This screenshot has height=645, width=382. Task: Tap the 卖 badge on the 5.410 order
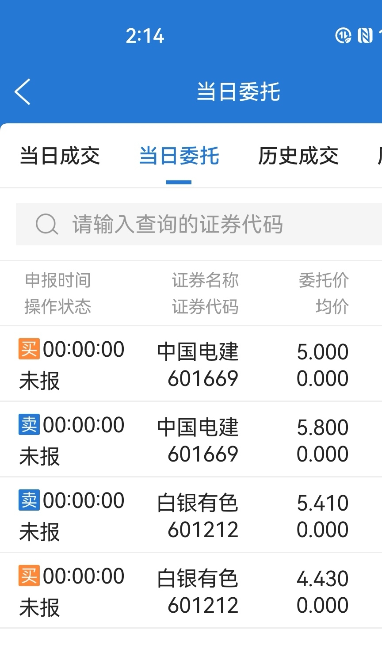pos(29,500)
